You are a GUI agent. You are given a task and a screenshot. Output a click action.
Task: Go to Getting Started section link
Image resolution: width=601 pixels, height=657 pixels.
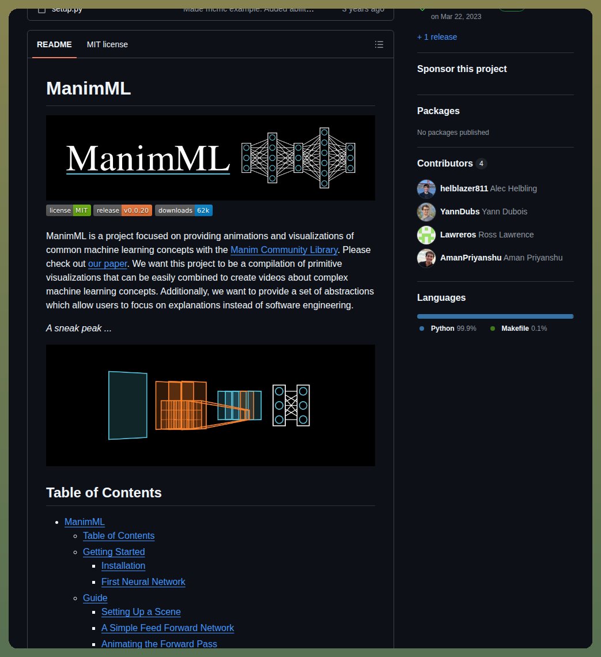[x=114, y=552]
